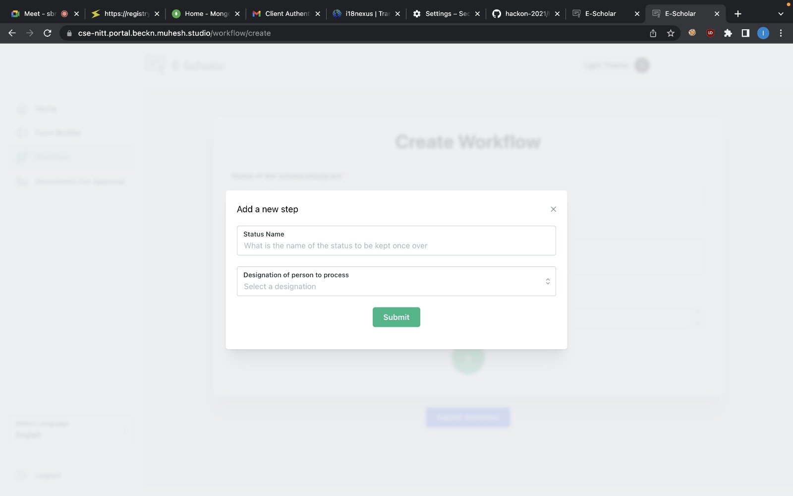Click the address bar URL
The image size is (793, 496).
point(174,33)
